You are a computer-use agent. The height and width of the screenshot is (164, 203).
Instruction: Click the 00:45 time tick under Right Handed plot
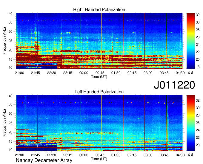click(100, 73)
